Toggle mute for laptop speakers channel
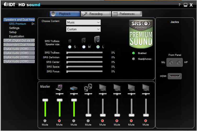 (59, 121)
